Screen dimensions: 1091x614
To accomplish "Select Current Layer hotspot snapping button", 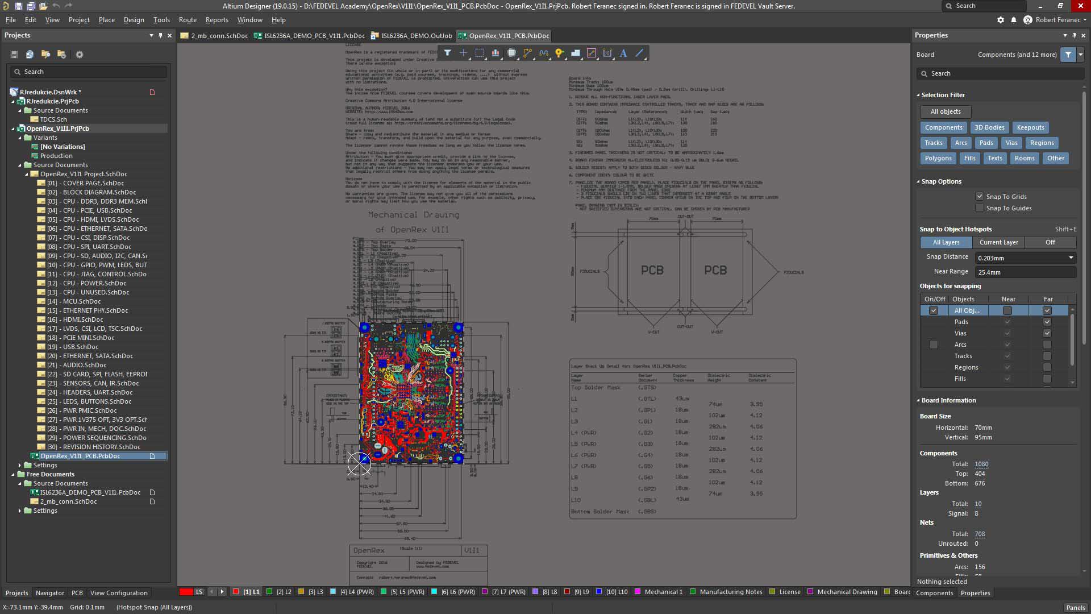I will 998,242.
